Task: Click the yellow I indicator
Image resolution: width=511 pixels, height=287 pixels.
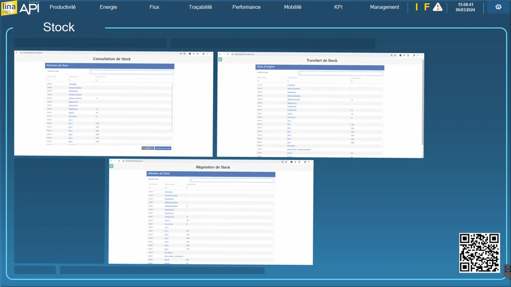Action: (417, 7)
